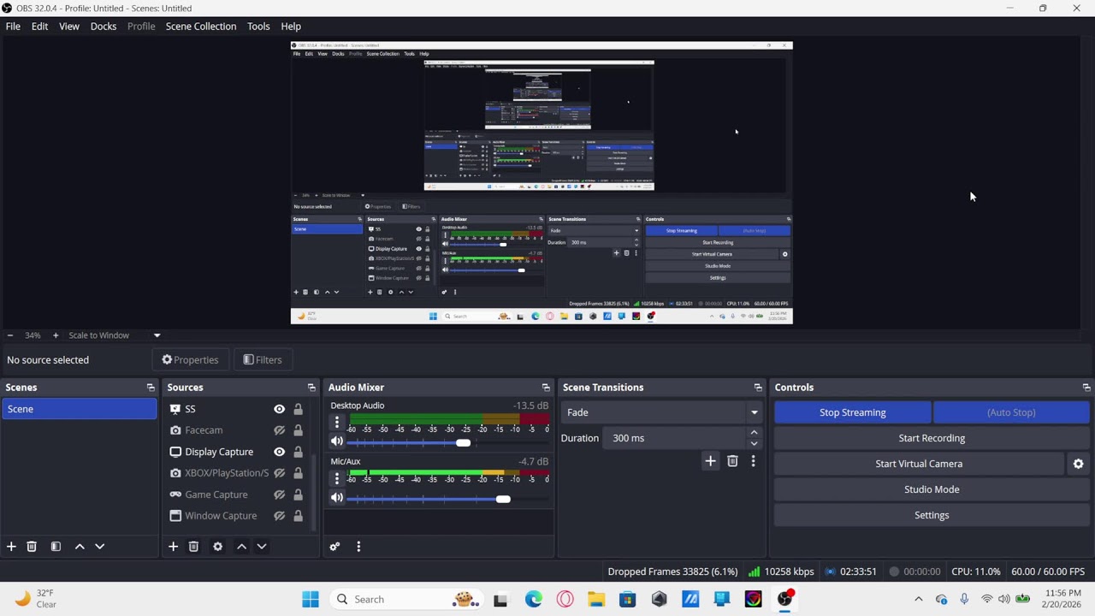Open the Fade transition dropdown
Screen dimensions: 1095x616
(661, 412)
